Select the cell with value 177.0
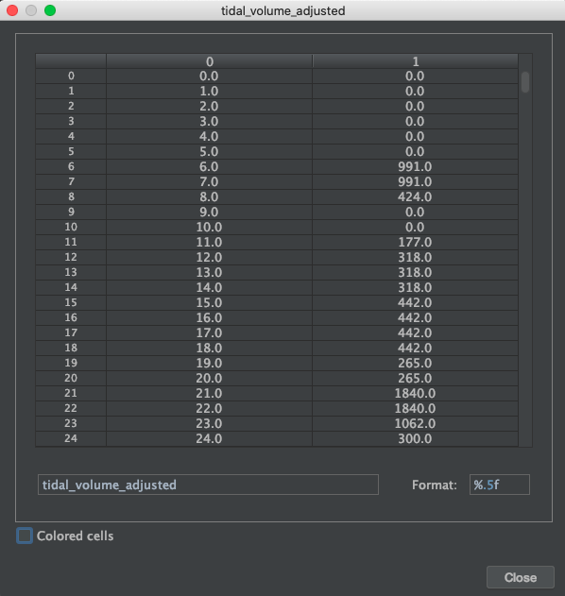This screenshot has width=565, height=596. tap(415, 242)
